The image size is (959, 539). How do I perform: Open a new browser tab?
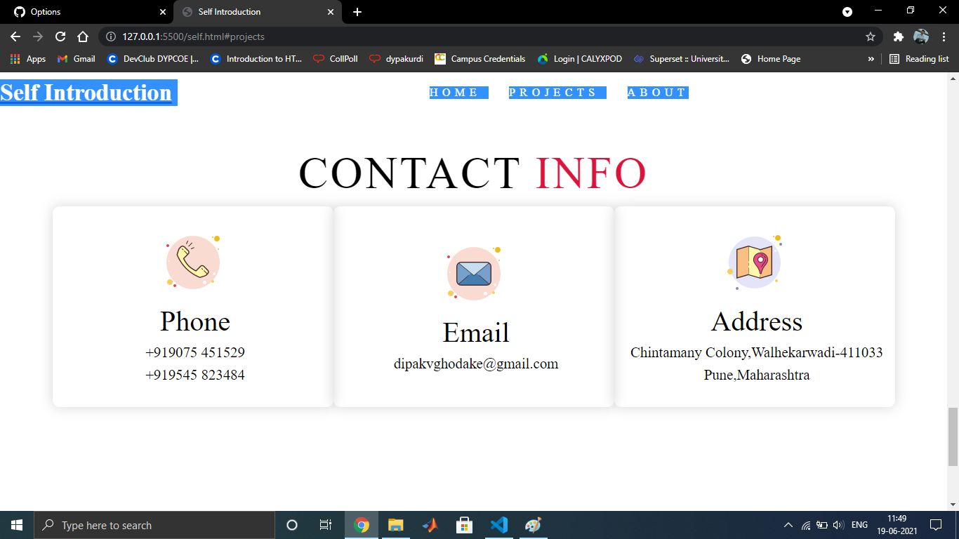coord(357,12)
